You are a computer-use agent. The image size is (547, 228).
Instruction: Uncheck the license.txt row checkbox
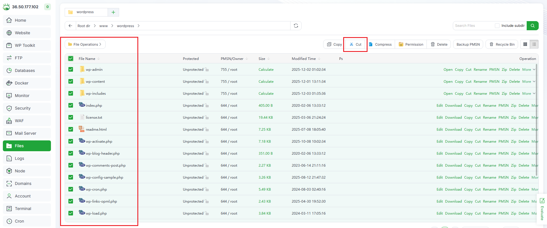pos(71,117)
